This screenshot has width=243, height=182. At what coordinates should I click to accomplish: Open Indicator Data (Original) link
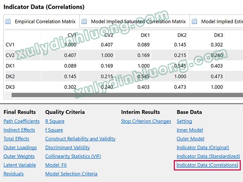click(x=203, y=147)
